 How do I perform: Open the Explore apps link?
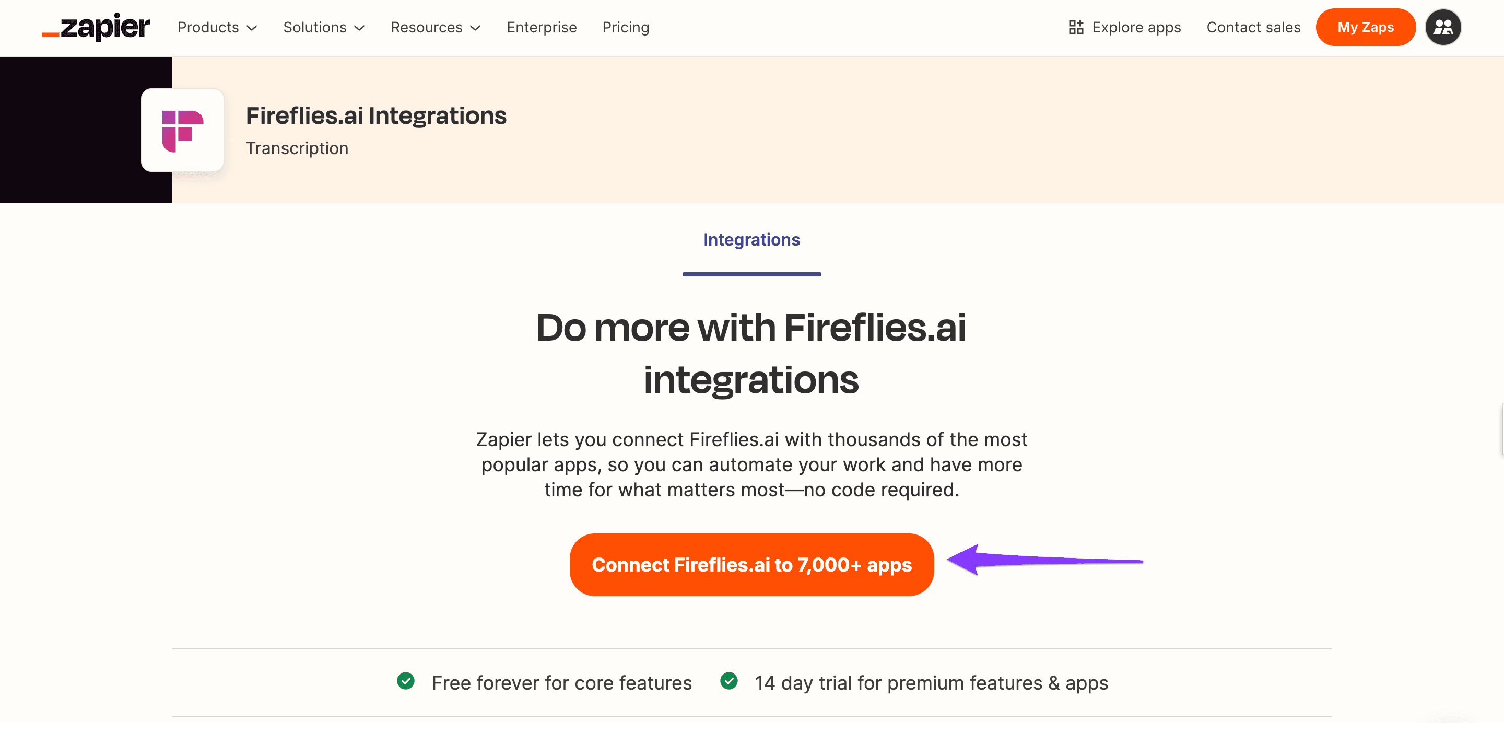point(1136,28)
